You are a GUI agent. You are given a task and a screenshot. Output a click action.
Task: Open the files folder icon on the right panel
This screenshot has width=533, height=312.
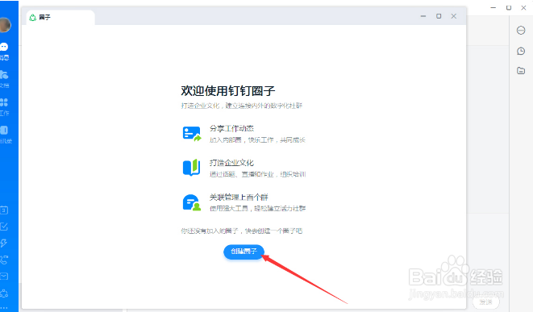tap(521, 71)
